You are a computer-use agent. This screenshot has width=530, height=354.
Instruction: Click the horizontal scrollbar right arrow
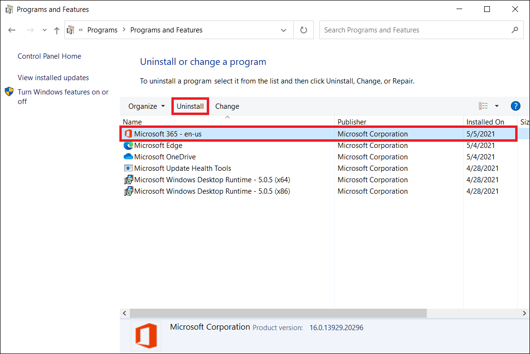524,313
